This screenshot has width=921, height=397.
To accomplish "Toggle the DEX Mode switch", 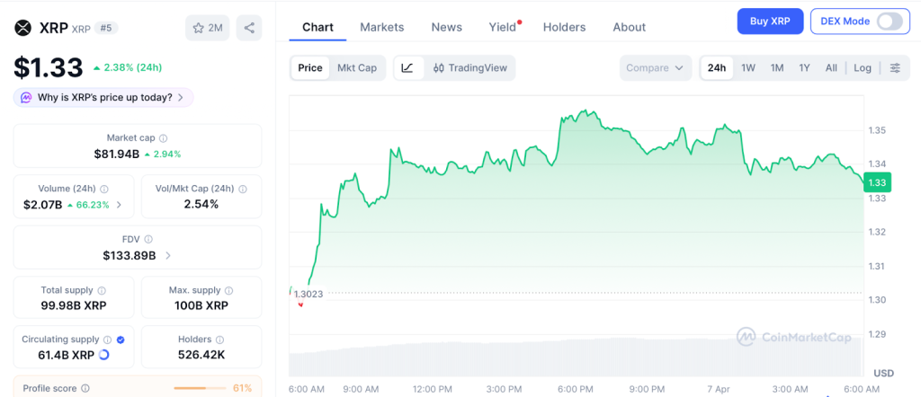I will coord(889,21).
